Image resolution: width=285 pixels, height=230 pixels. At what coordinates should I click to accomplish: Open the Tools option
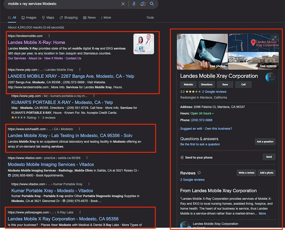(x=150, y=18)
